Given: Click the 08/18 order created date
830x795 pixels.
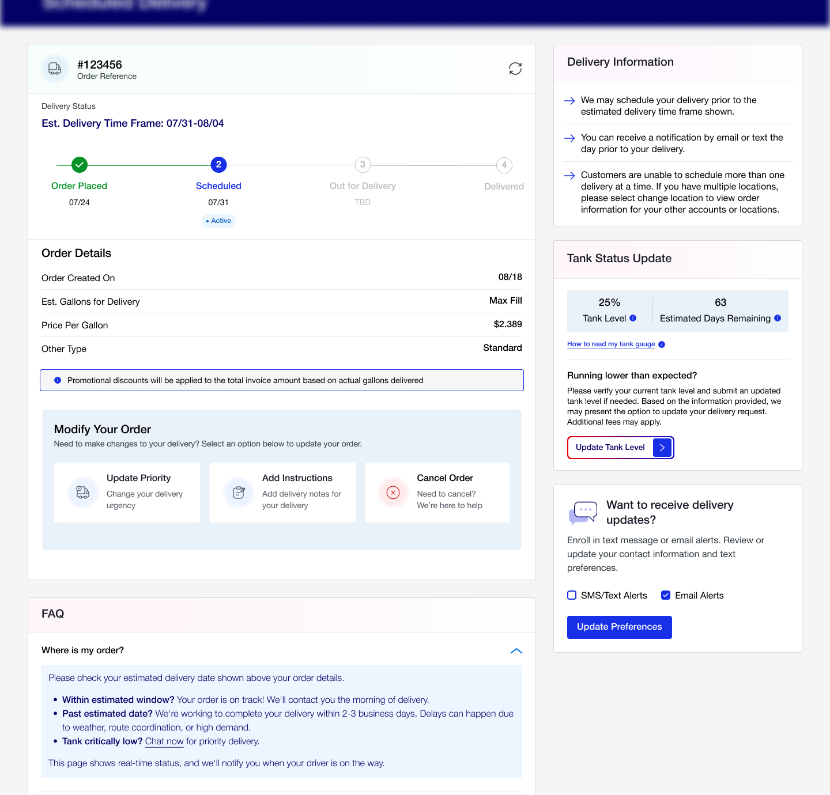Looking at the screenshot, I should (510, 277).
